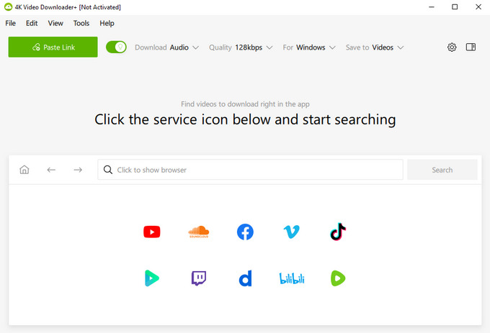This screenshot has height=333, width=490.
Task: Expand the Download Audio dropdown
Action: (x=166, y=47)
